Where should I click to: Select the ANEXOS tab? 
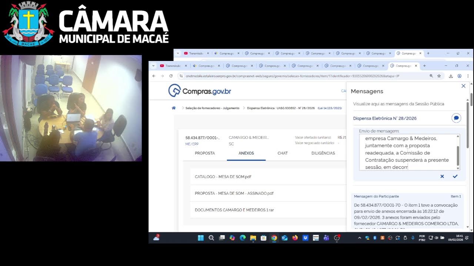(246, 153)
